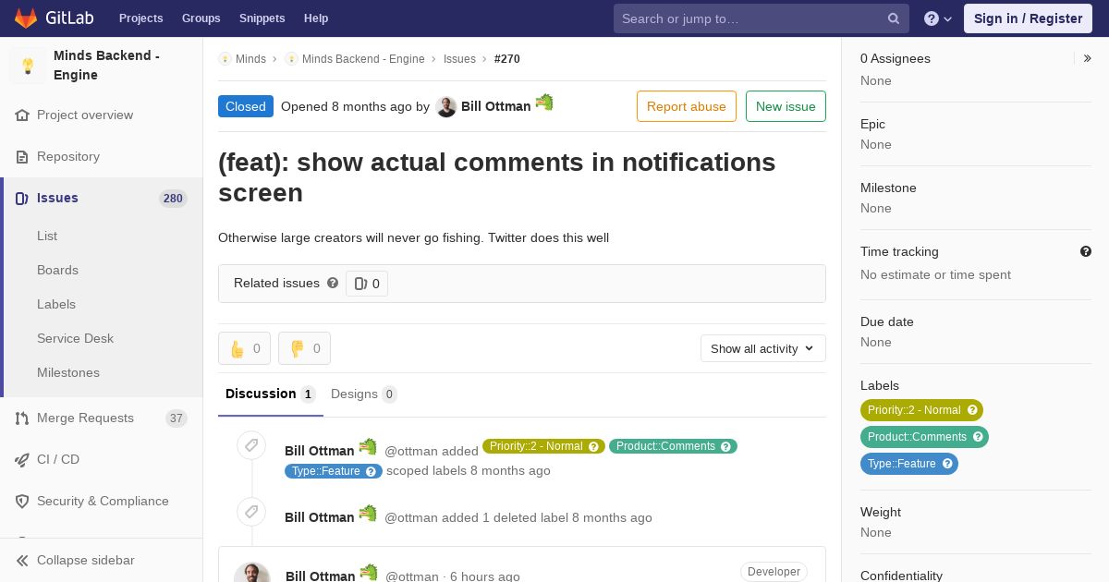
Task: Click the GitLab fox logo
Action: (x=26, y=18)
